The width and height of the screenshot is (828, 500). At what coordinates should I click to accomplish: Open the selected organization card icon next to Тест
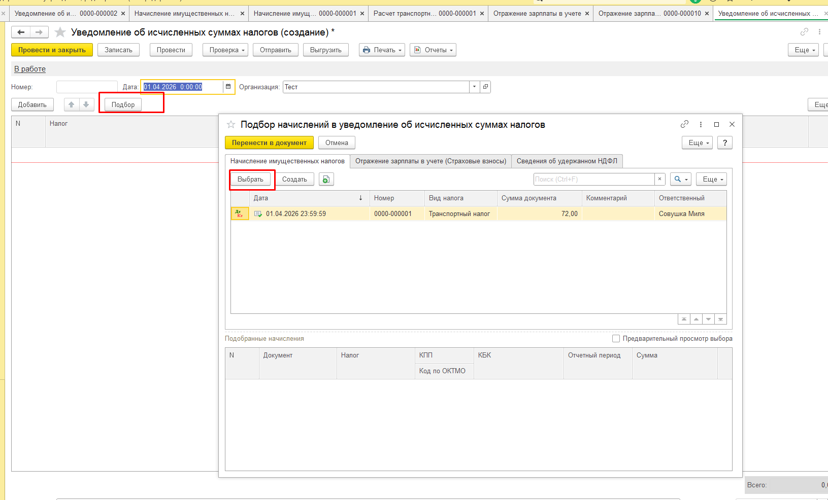(x=486, y=87)
